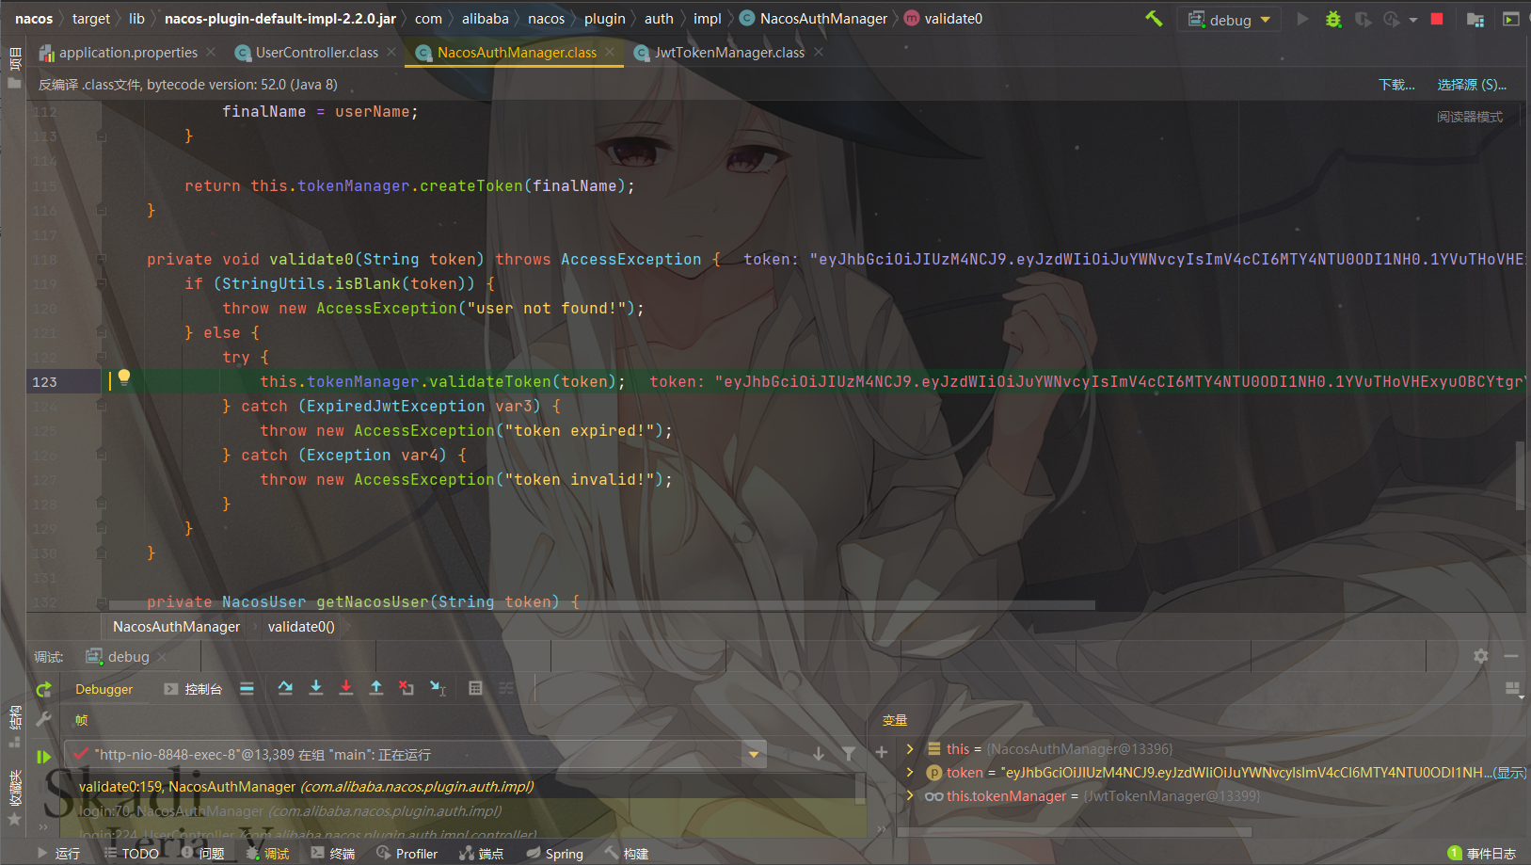Viewport: 1531px width, 865px height.
Task: Collapse the try block fold marker at line 122
Action: click(x=101, y=358)
